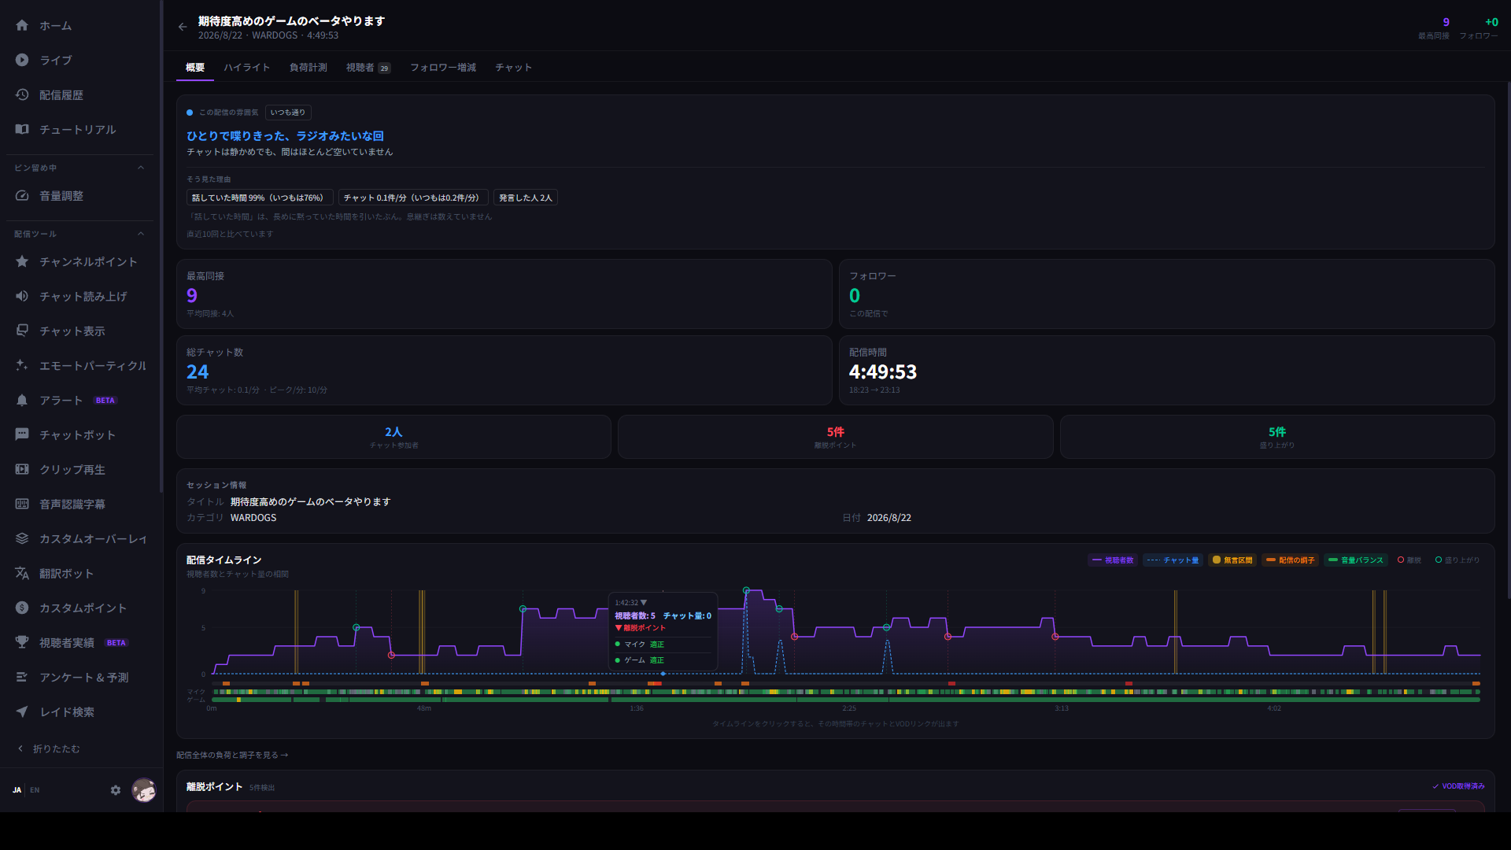Open 翻訳ボット translate icon
Screen dimensions: 1511x850
tap(22, 573)
